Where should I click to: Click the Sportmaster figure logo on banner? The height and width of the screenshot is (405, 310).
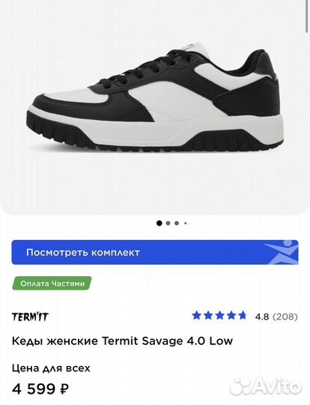(x=282, y=252)
